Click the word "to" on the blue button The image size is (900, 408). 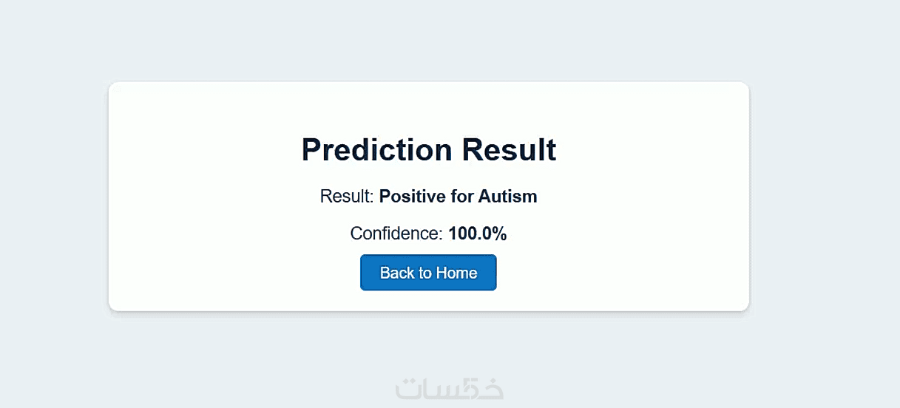pos(425,273)
